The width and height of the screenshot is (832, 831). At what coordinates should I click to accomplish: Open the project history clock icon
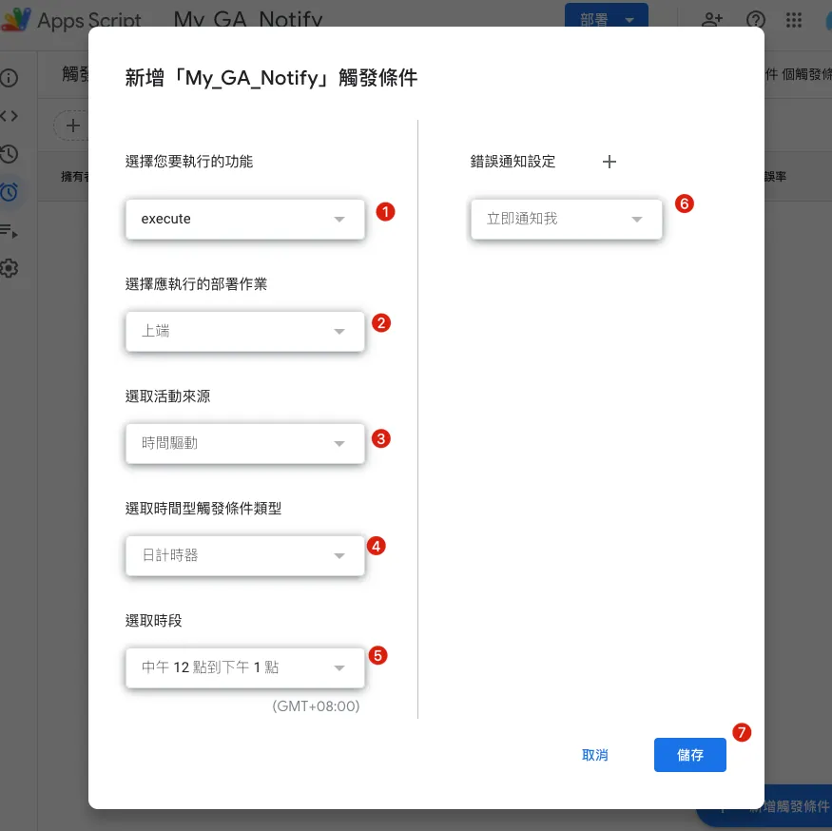pos(10,154)
